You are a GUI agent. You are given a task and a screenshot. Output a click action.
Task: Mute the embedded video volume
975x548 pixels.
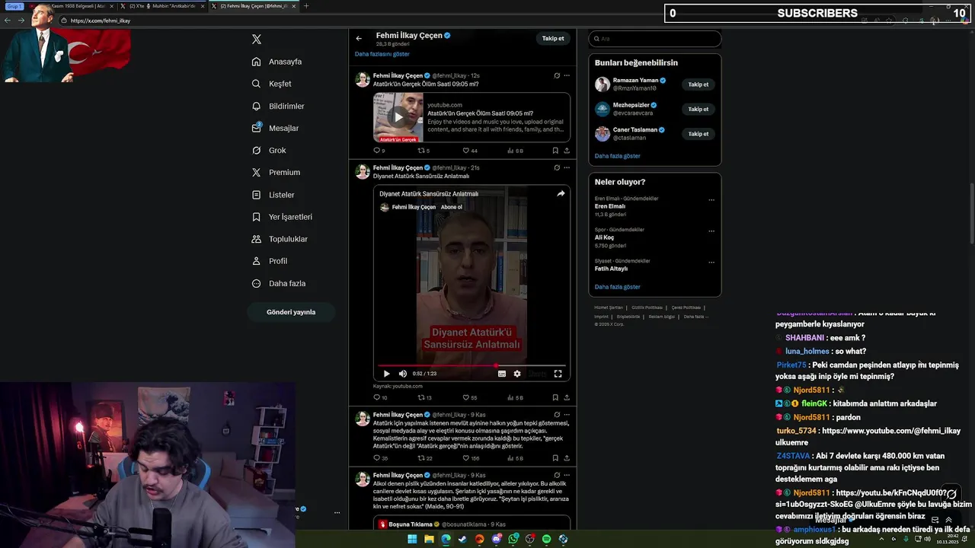point(402,374)
